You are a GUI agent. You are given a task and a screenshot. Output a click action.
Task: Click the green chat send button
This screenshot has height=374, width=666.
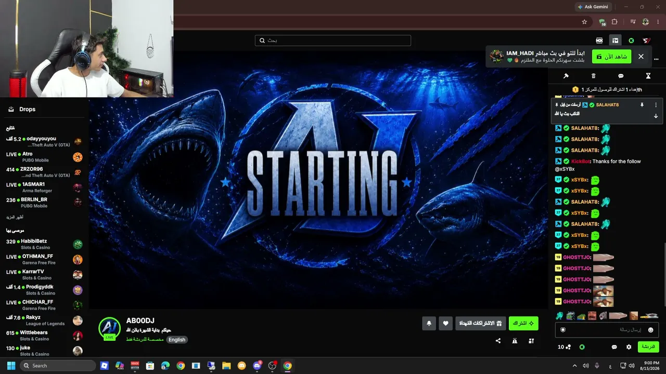pyautogui.click(x=648, y=346)
